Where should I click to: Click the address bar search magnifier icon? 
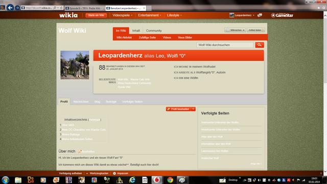55,8
